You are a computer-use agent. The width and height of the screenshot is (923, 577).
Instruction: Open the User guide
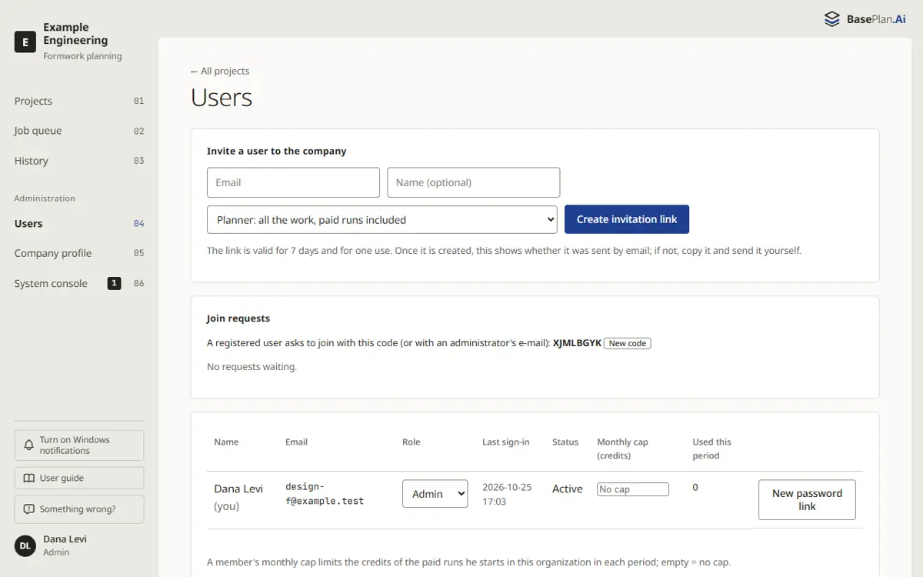[79, 478]
